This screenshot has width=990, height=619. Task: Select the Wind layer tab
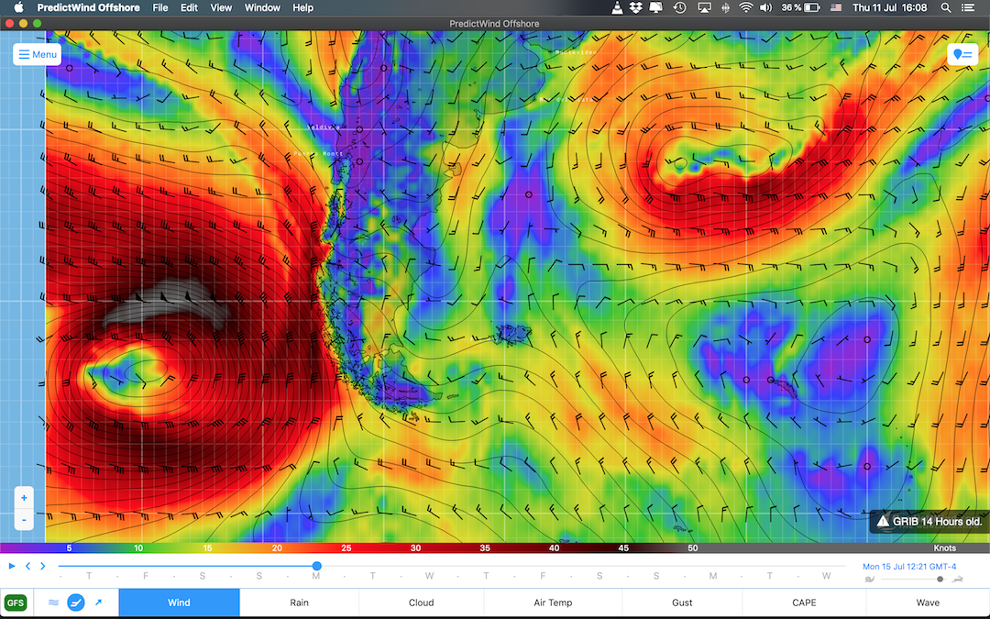[x=179, y=602]
